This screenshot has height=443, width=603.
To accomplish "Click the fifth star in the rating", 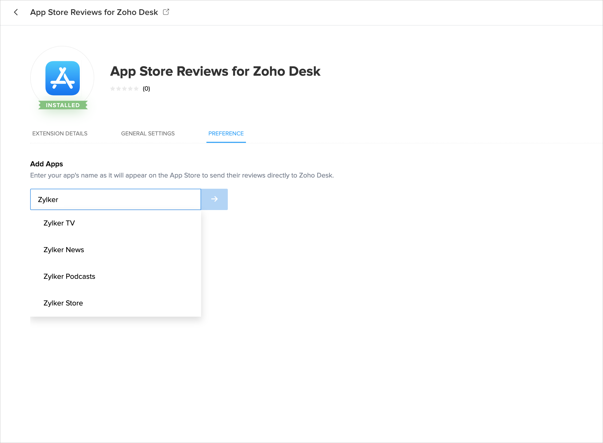I will coord(136,89).
